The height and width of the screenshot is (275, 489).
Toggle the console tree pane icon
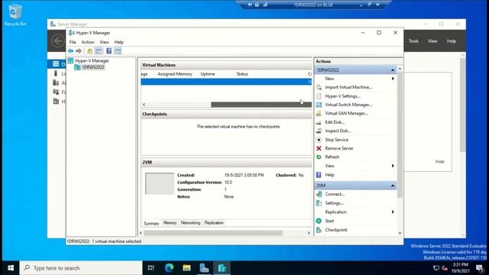pos(99,51)
